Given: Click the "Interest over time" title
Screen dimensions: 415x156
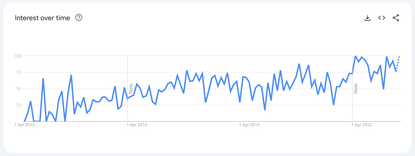Looking at the screenshot, I should 42,18.
